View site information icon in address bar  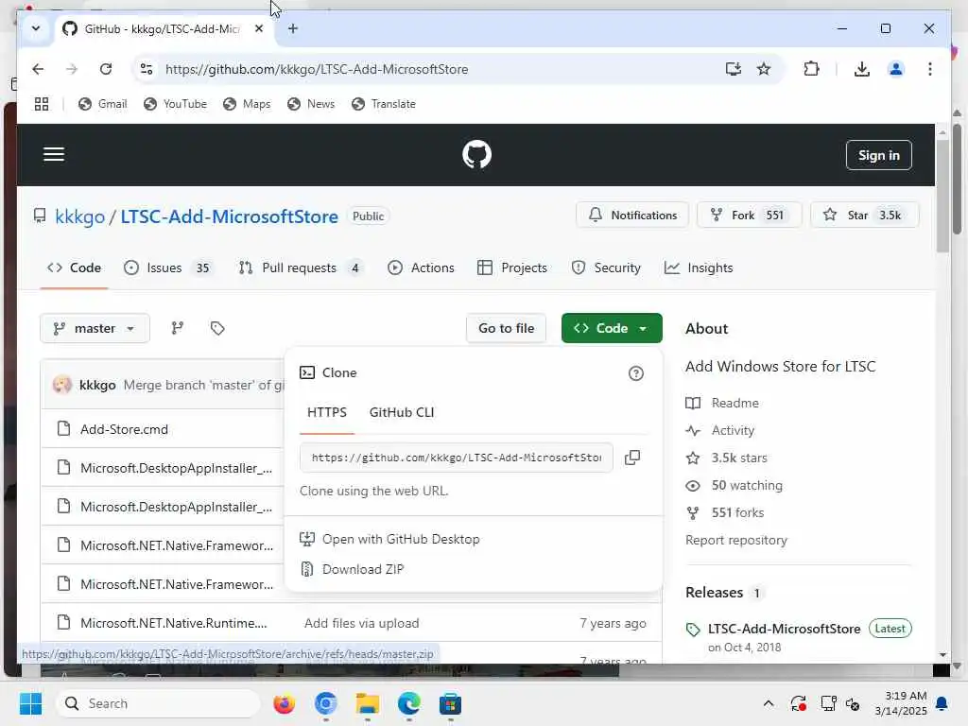(x=147, y=69)
